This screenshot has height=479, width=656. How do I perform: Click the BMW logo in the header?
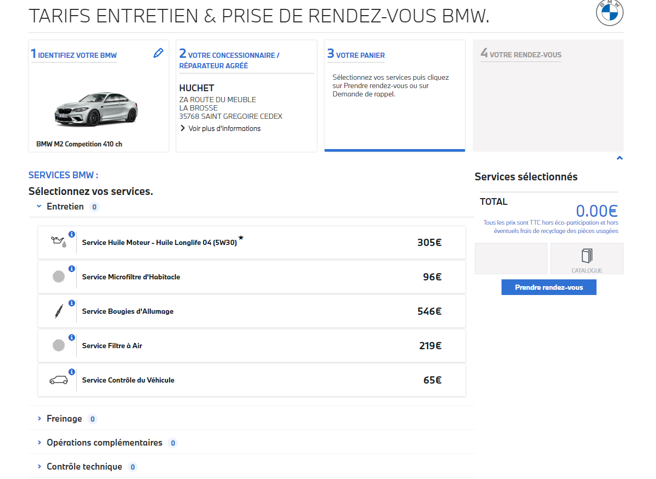[610, 12]
